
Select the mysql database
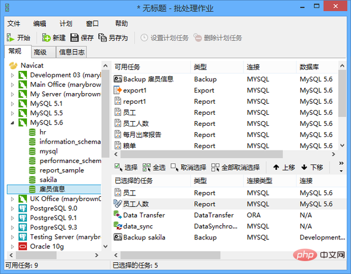click(x=49, y=151)
